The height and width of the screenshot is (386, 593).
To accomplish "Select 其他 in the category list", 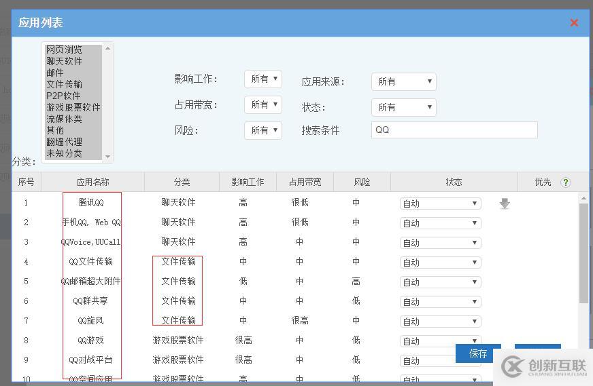I will click(x=73, y=130).
